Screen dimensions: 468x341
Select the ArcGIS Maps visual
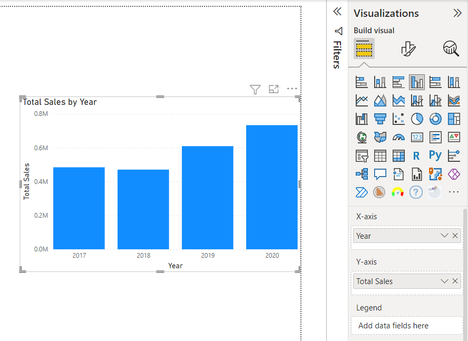tap(435, 174)
